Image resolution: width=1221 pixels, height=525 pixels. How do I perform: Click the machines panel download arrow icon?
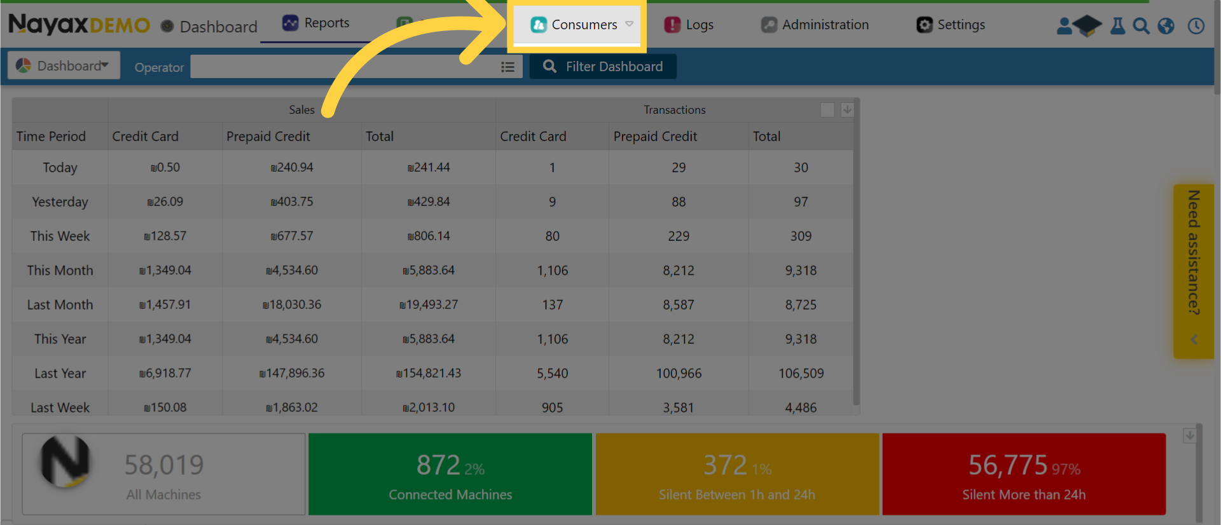tap(1189, 436)
